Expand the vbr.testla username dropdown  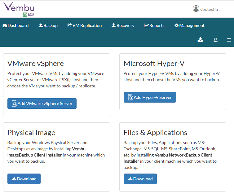pyautogui.click(x=211, y=9)
